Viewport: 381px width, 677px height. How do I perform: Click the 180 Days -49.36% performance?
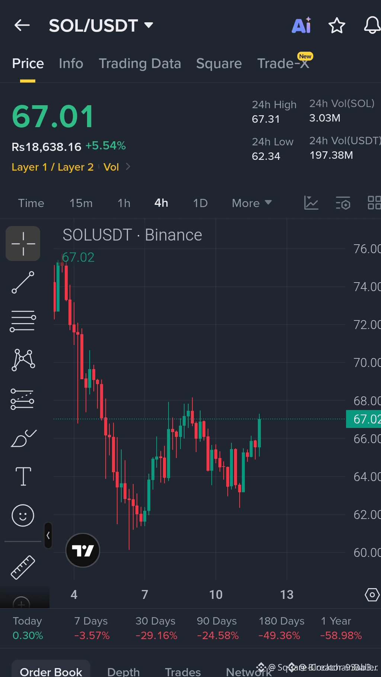[281, 628]
